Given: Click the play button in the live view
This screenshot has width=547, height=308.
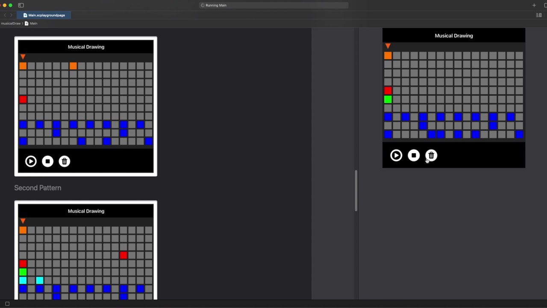Looking at the screenshot, I should [x=396, y=155].
